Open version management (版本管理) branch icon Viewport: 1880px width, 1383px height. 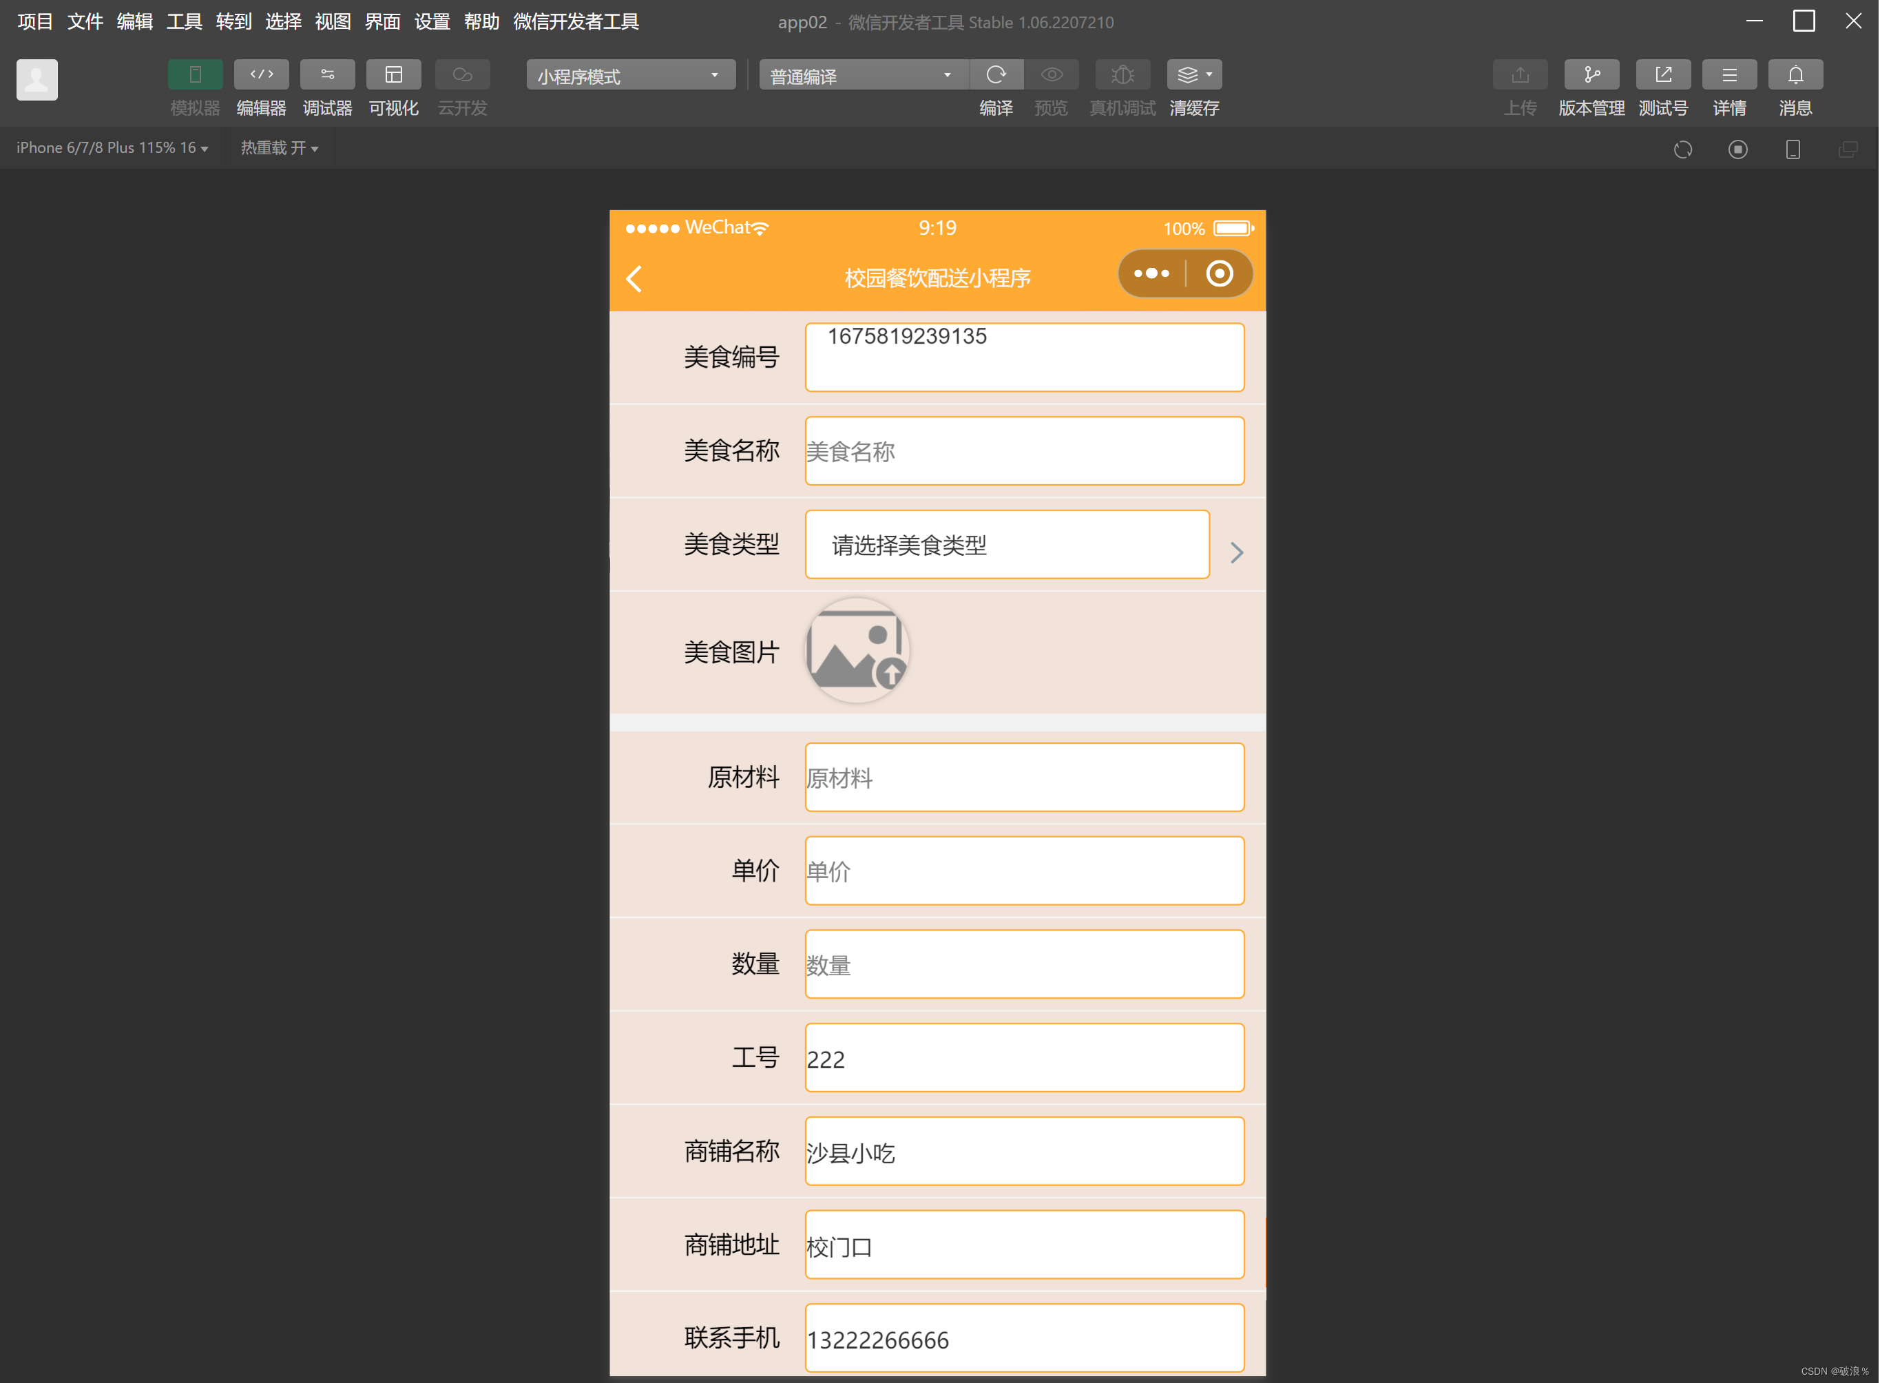click(1591, 75)
